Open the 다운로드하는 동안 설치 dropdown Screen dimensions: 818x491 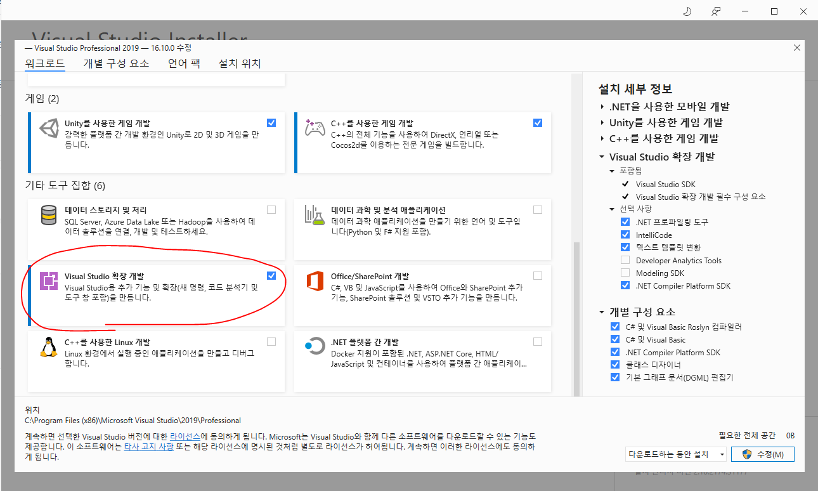675,454
